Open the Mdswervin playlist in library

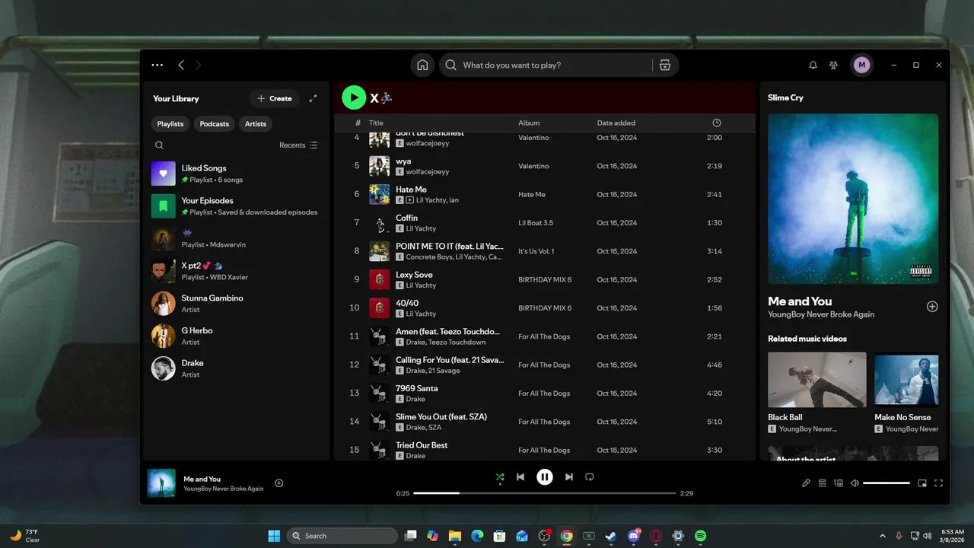pos(236,239)
